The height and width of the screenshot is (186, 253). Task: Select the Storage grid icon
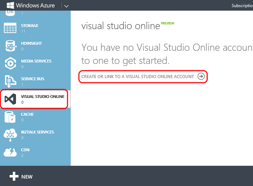coord(10,28)
